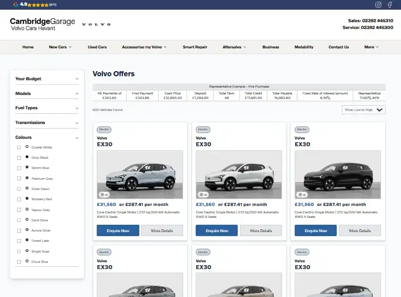
Task: Click More Details on the black EX30
Action: 360,230
